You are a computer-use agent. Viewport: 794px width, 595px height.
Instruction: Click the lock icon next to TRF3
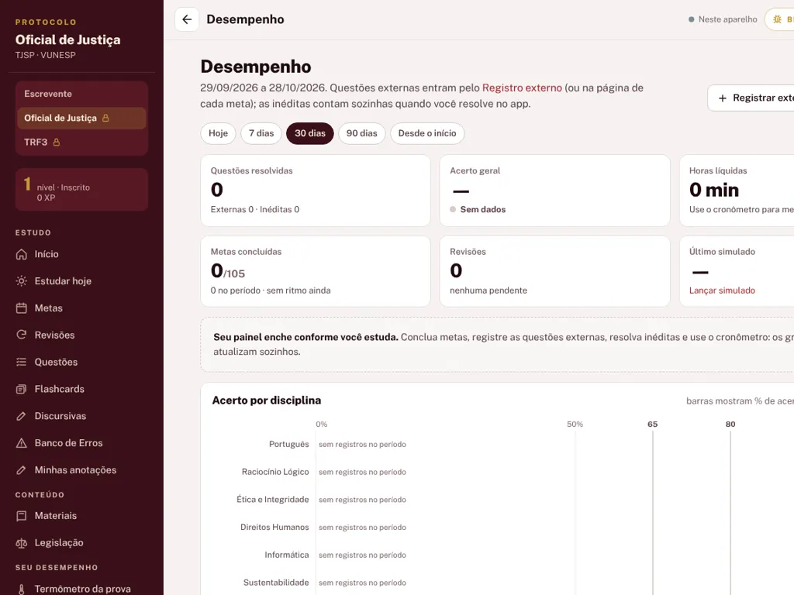point(57,143)
